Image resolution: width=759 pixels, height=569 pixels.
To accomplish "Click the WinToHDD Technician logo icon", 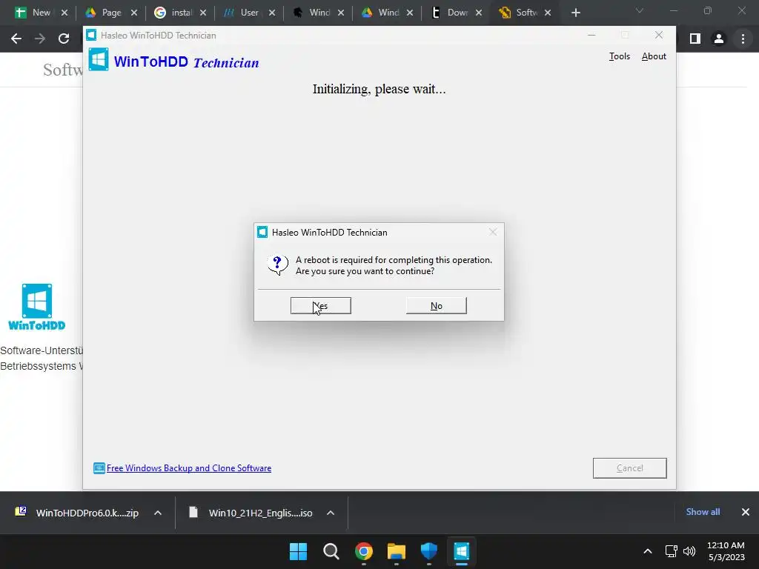I will (x=99, y=59).
